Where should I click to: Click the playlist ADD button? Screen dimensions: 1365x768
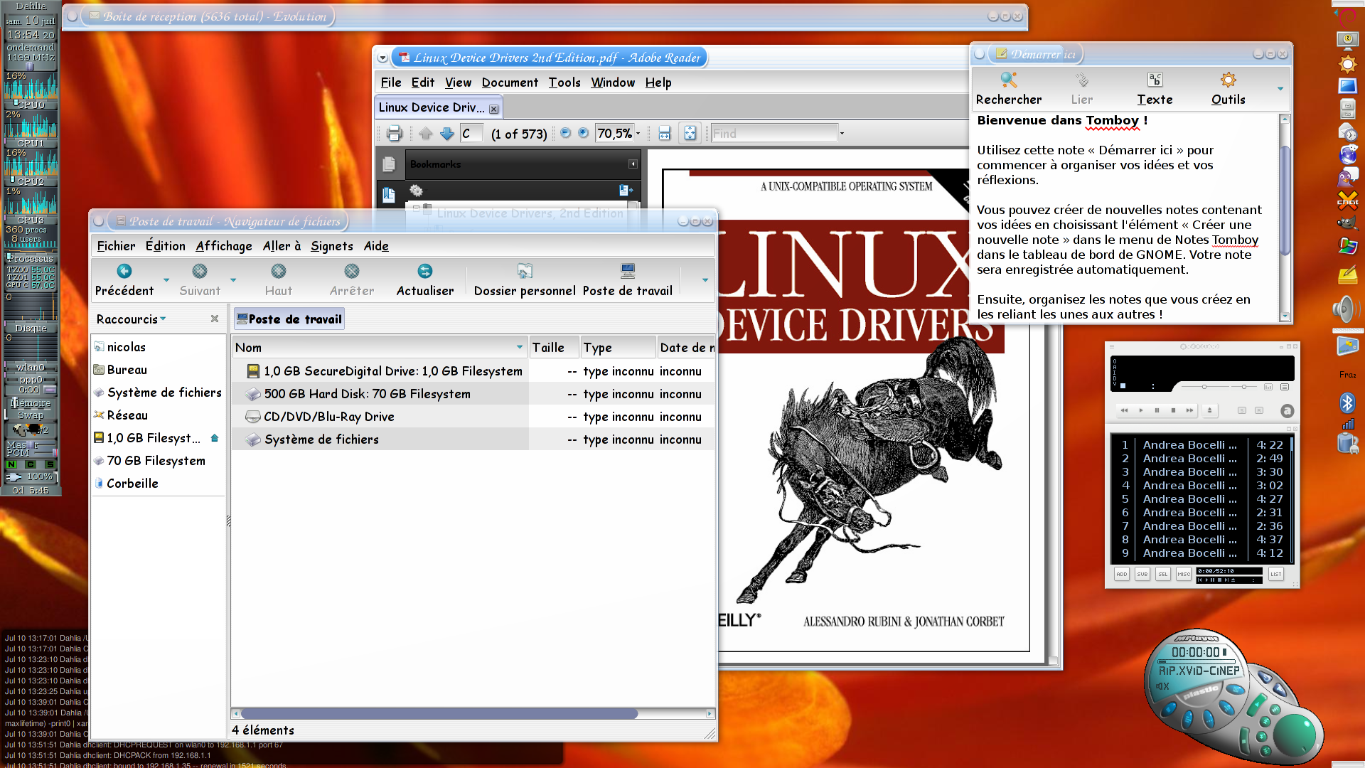click(x=1121, y=574)
